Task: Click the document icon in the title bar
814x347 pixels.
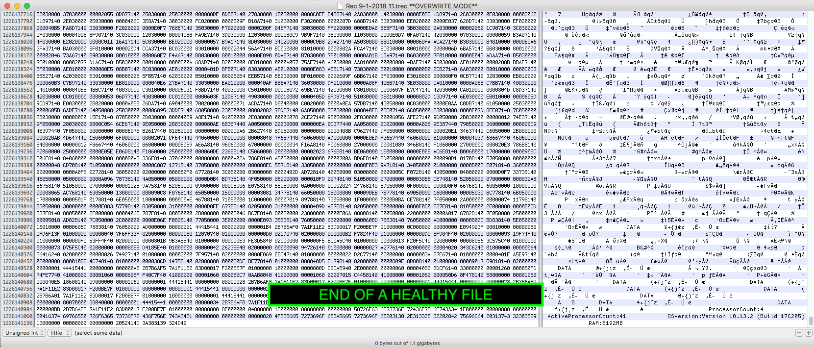Action: [x=340, y=6]
